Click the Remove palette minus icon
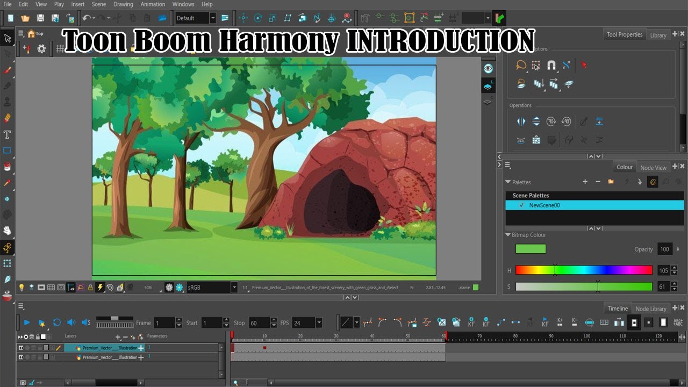This screenshot has height=387, width=688. 598,182
